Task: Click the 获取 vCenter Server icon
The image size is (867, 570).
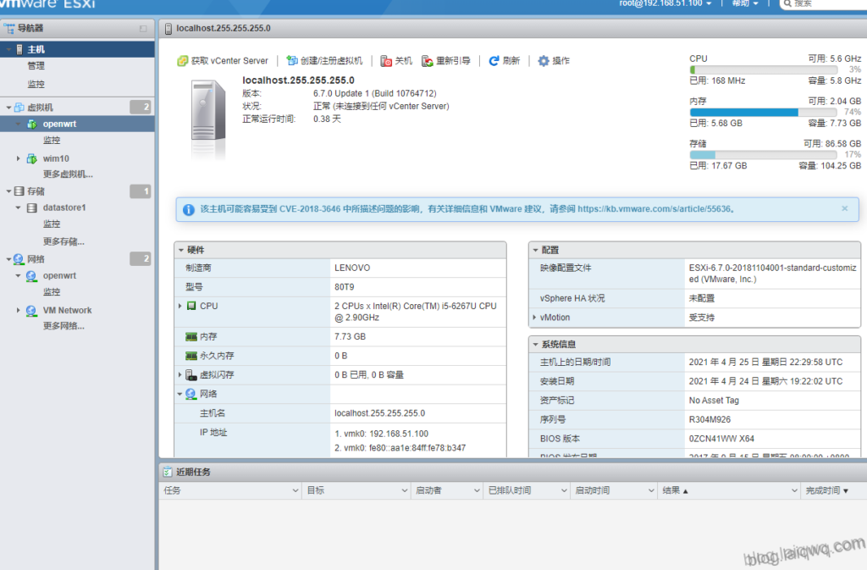Action: click(182, 61)
